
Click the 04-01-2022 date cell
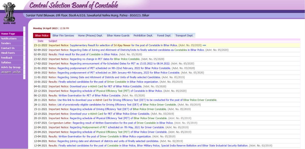[x=41, y=86]
